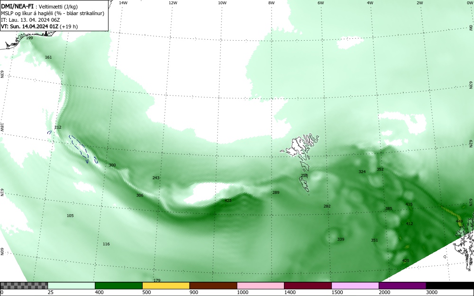
Task: Click the 8W longitude label
Action: click(272, 3)
